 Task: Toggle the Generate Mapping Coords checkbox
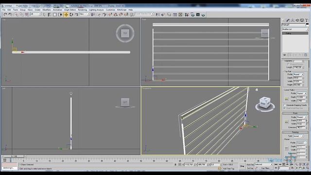(x=285, y=105)
